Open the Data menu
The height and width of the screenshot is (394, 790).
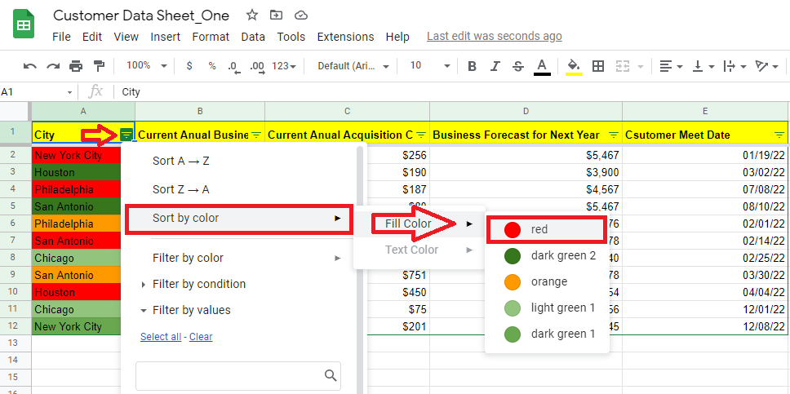[x=253, y=37]
